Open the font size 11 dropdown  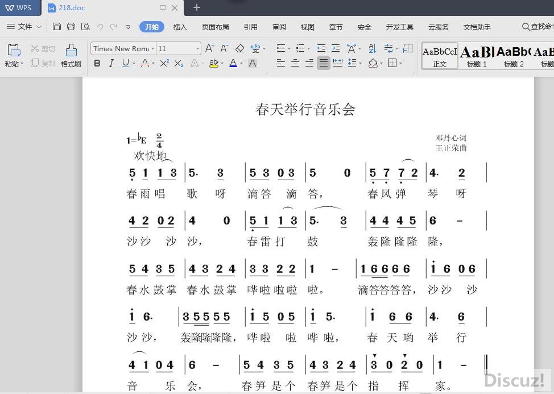click(197, 48)
